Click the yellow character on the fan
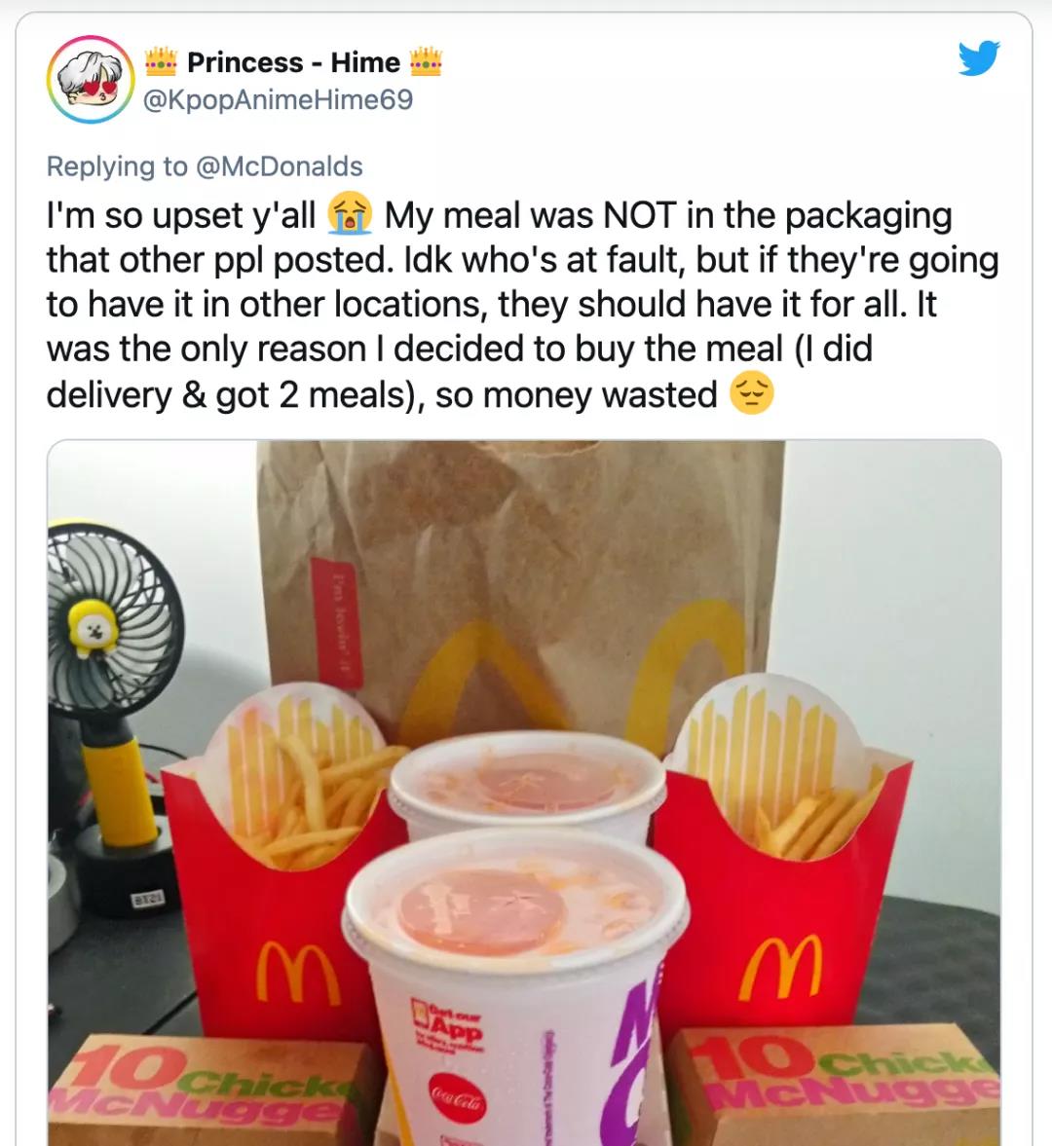The image size is (1052, 1146). [93, 629]
